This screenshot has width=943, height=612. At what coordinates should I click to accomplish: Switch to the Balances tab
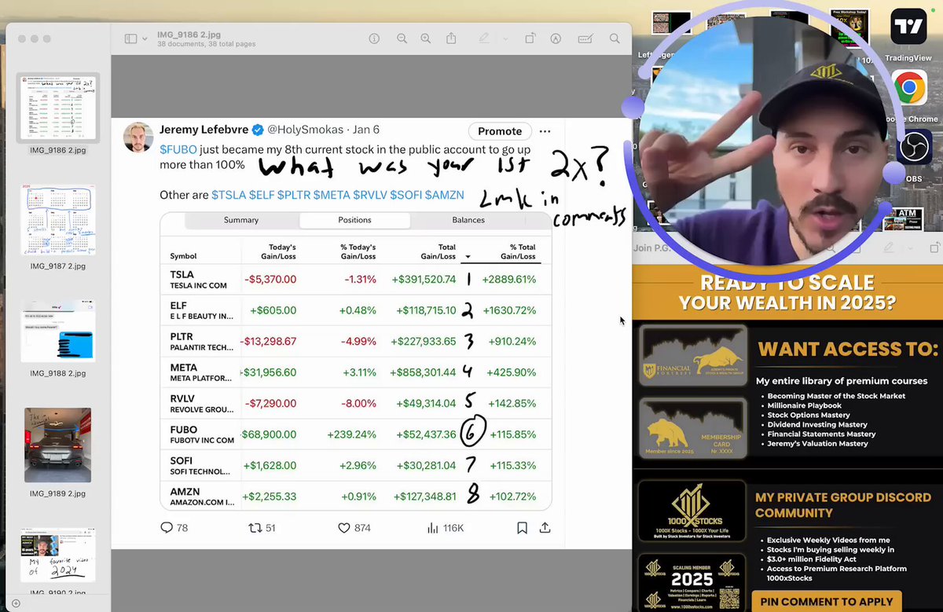tap(468, 220)
